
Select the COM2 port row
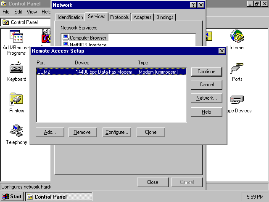[111, 72]
